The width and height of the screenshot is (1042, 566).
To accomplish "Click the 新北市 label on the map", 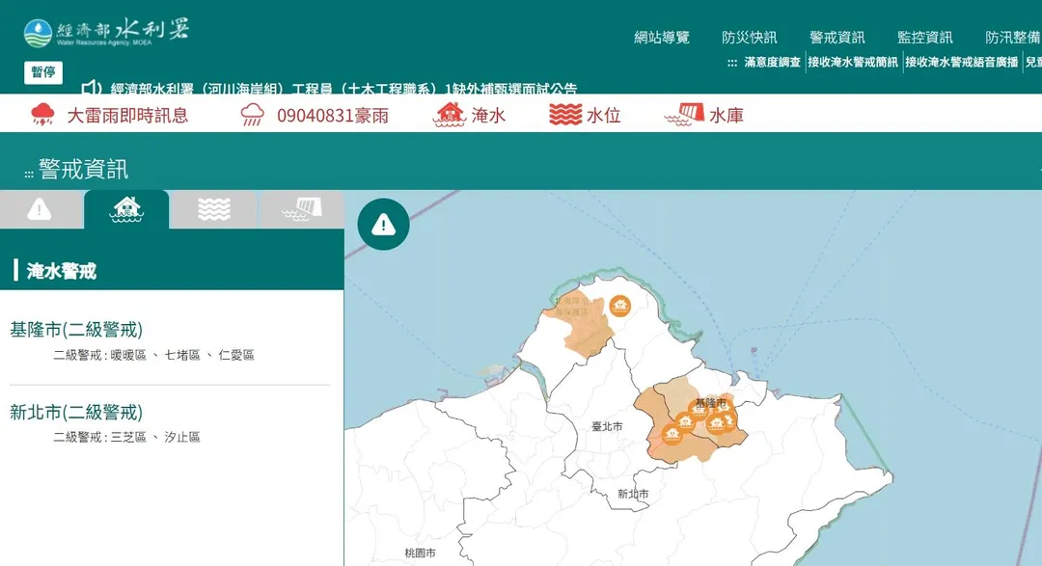I will tap(633, 494).
